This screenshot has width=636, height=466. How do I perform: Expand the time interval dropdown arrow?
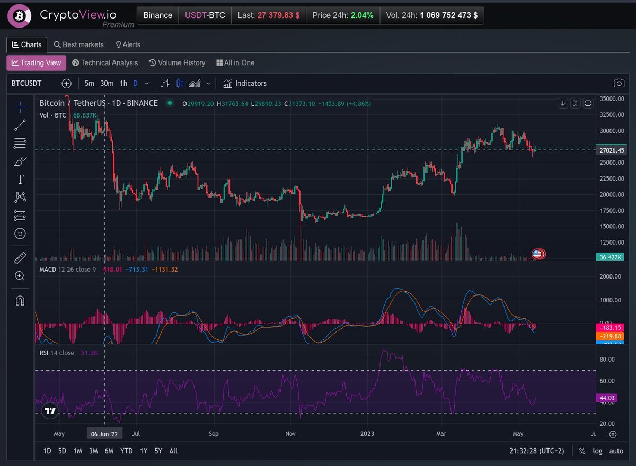coord(147,83)
